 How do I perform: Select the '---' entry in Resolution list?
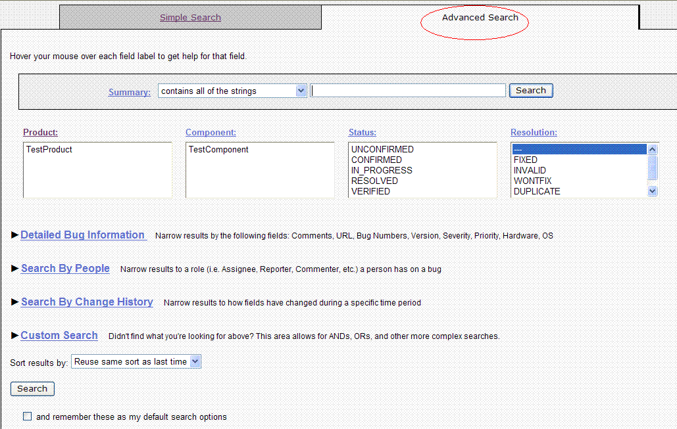[x=580, y=149]
